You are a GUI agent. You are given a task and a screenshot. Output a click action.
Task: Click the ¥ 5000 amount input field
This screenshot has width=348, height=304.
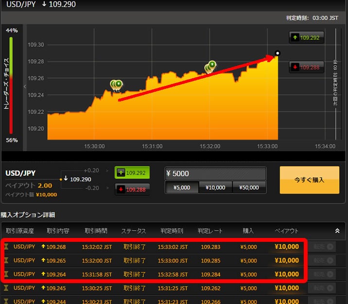[215, 173]
